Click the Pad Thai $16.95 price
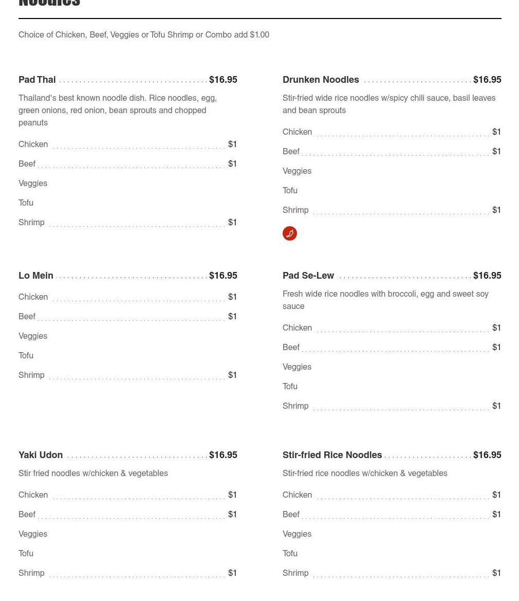Image resolution: width=519 pixels, height=601 pixels. pos(223,80)
